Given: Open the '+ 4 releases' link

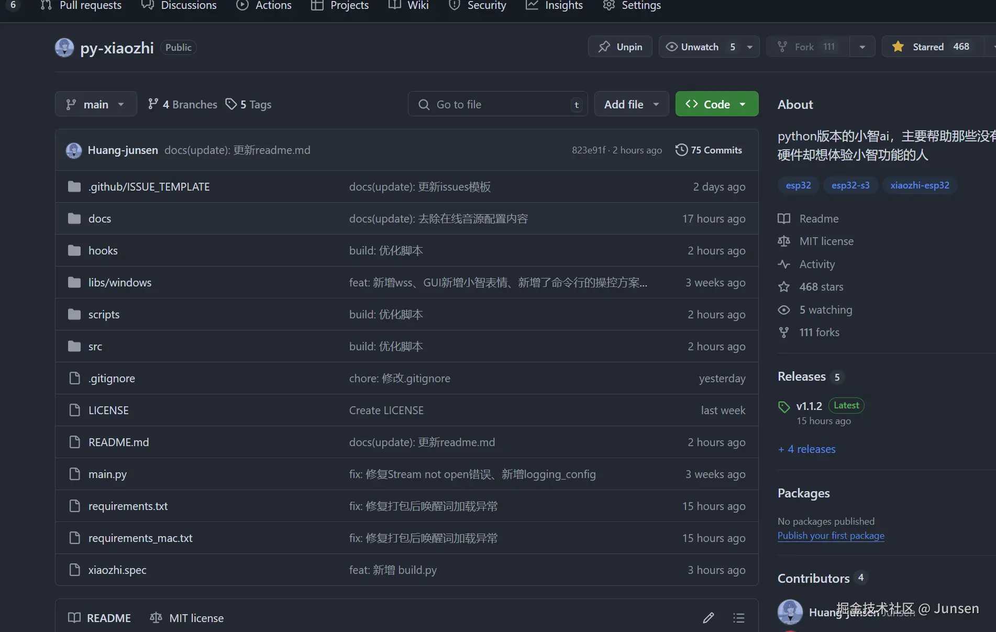Looking at the screenshot, I should click(806, 449).
